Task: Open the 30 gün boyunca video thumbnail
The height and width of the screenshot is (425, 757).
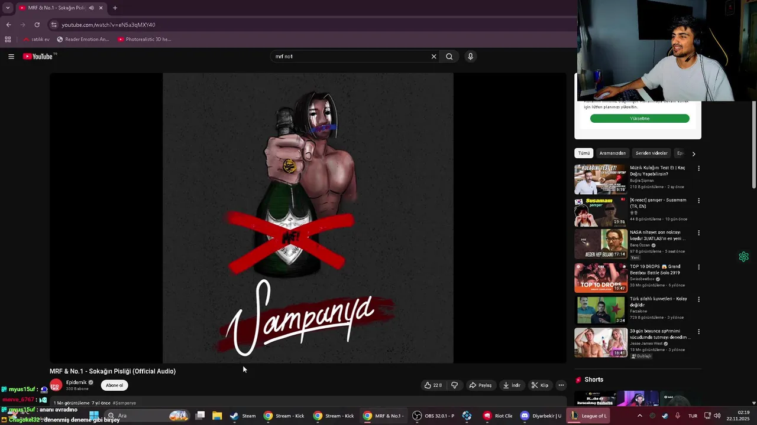Action: (601, 342)
